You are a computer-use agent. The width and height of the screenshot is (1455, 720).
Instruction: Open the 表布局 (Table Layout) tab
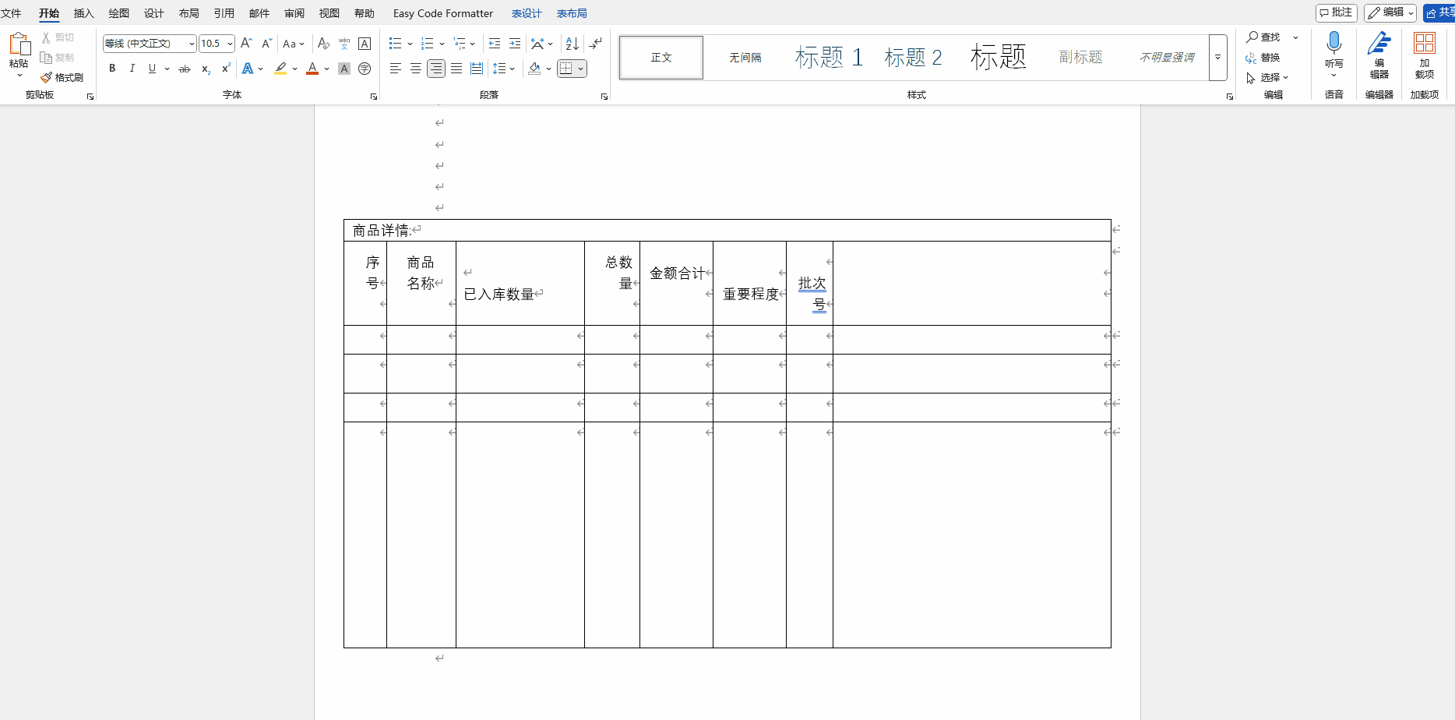[x=572, y=13]
